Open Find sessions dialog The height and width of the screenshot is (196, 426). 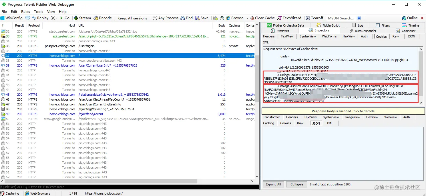tap(186, 18)
